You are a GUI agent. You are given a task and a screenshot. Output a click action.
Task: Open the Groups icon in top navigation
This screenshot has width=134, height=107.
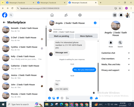[80, 15]
